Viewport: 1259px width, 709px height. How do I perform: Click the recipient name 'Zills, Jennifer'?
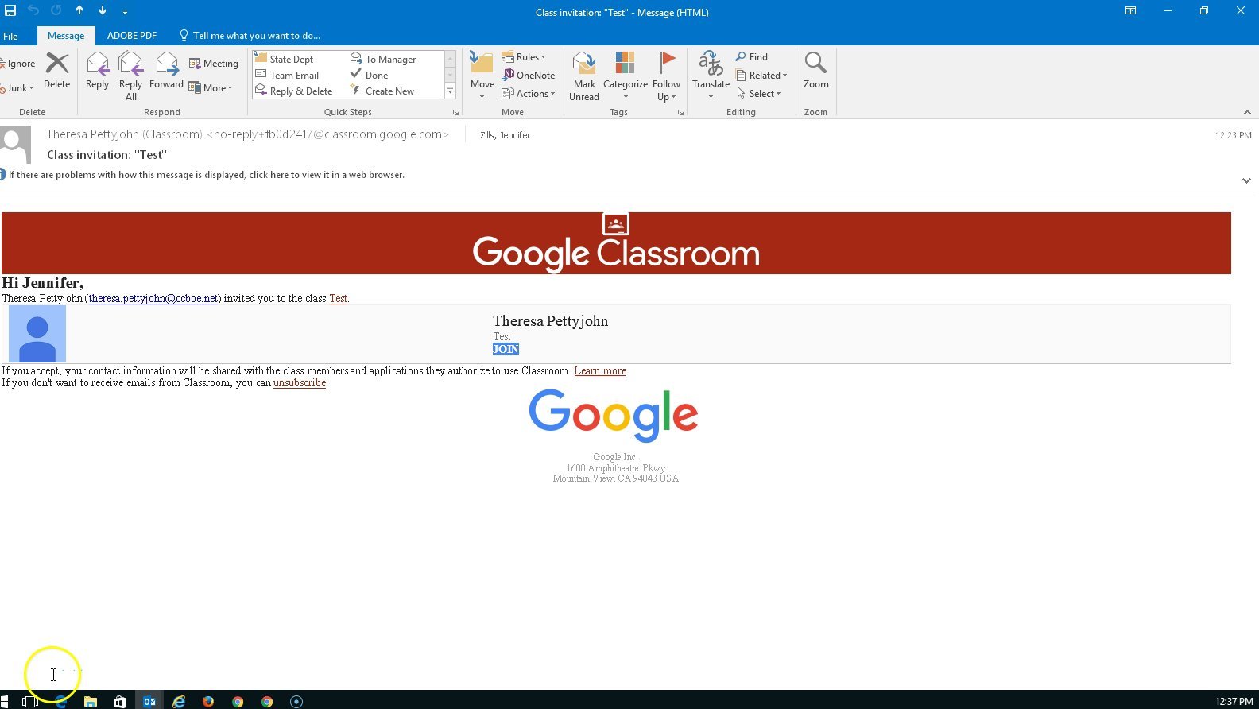(505, 135)
